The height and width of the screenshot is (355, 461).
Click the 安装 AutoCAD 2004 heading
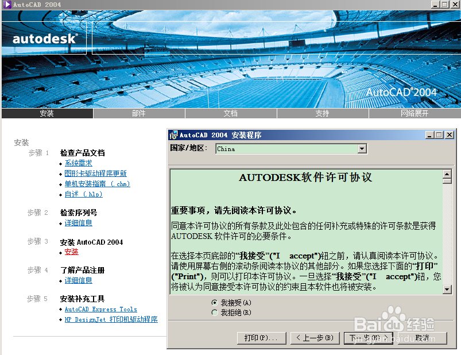pos(91,242)
